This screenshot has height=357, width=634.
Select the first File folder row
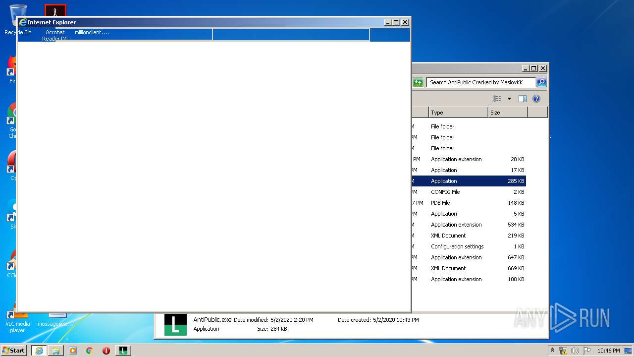[x=469, y=126]
